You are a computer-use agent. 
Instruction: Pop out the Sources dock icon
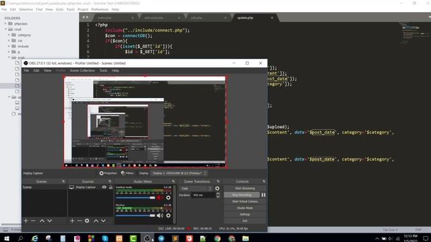110,182
